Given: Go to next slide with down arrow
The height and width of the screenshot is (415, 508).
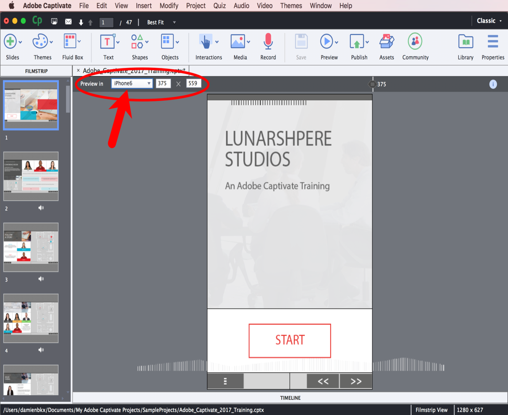Looking at the screenshot, I should coord(81,22).
